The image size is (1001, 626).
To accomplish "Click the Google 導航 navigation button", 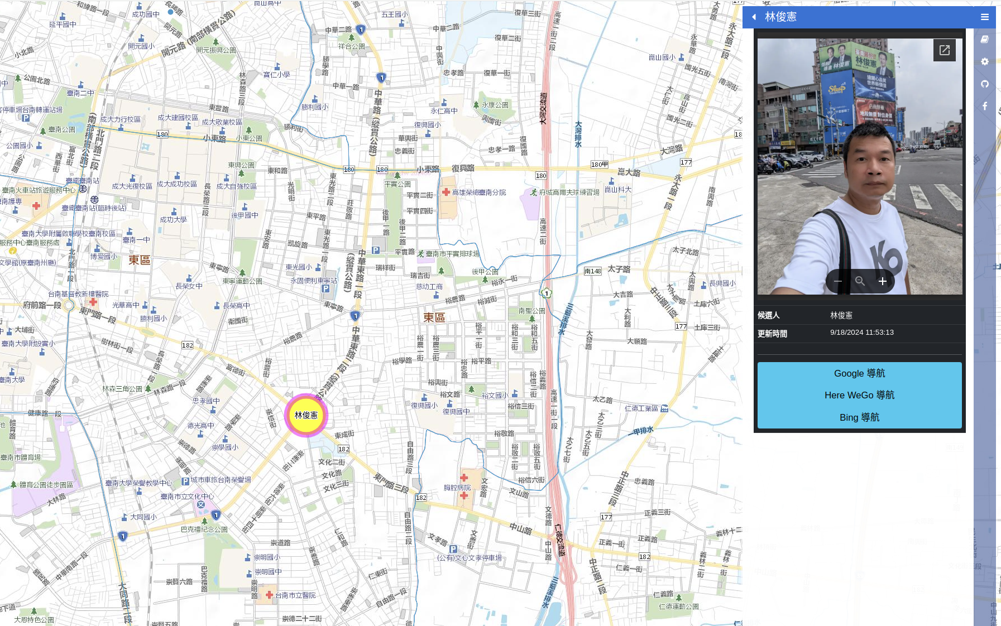I will coord(859,373).
